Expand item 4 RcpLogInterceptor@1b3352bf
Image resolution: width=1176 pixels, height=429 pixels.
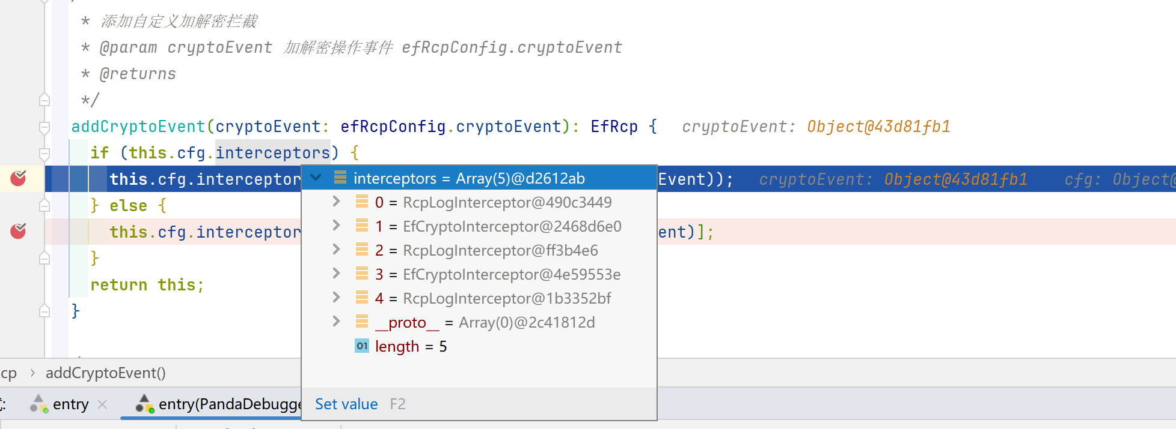pos(337,298)
